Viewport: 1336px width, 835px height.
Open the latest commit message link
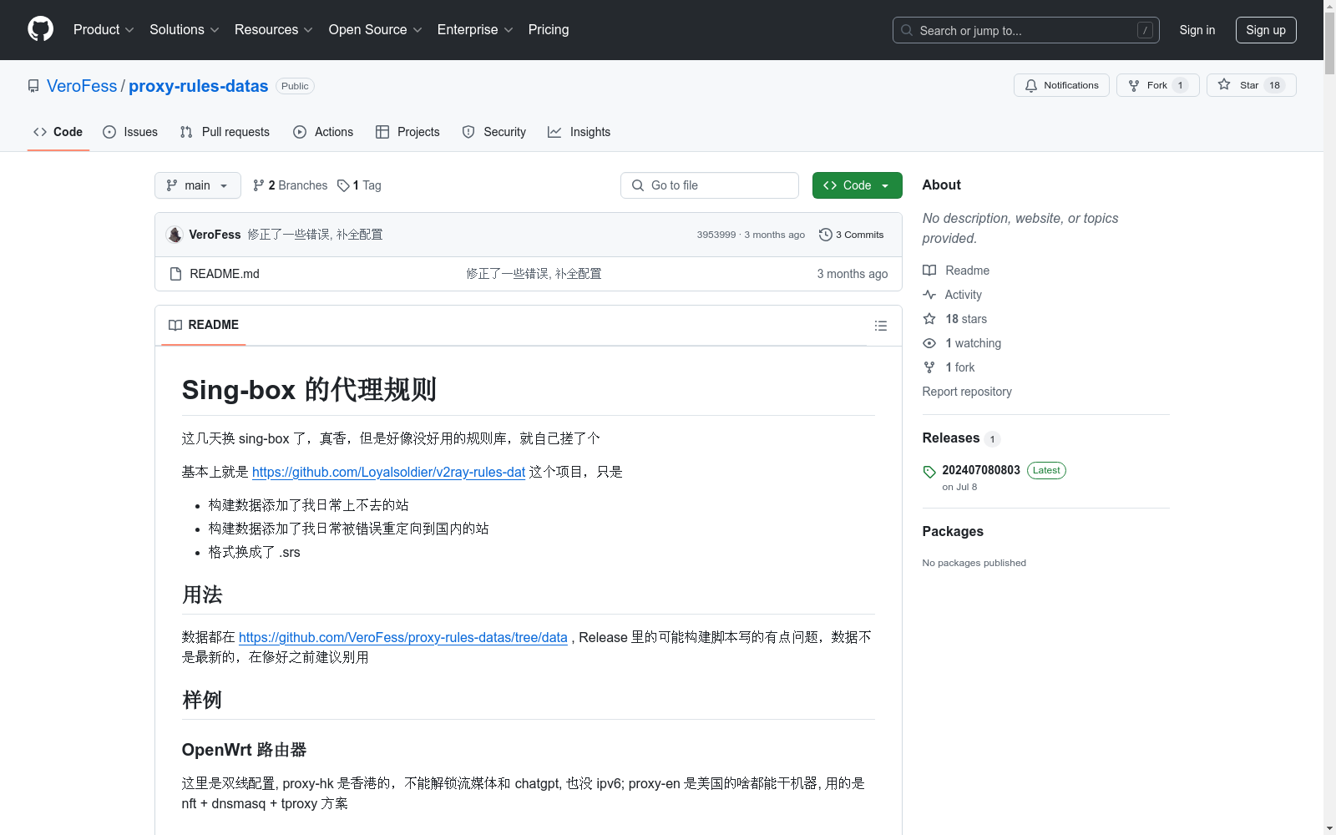(x=315, y=235)
